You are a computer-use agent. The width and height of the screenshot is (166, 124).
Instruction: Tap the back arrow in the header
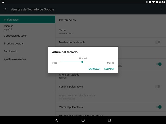click(6, 9)
